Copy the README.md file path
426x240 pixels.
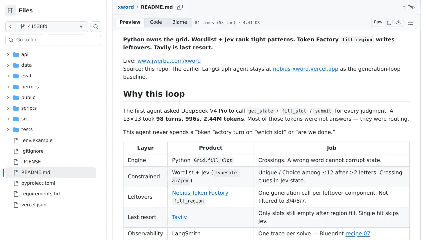tap(180, 7)
